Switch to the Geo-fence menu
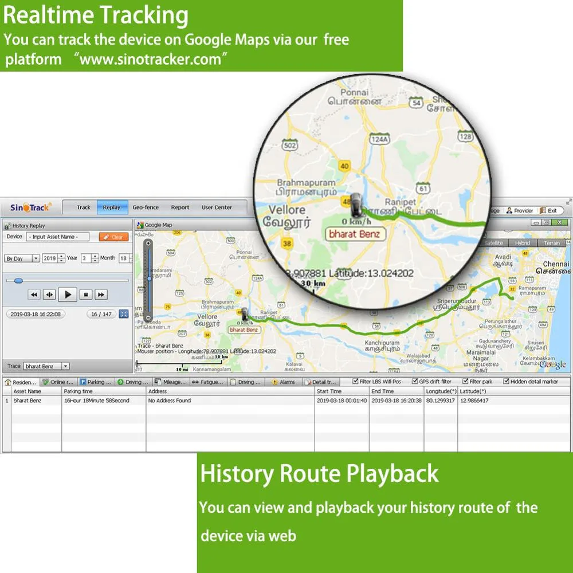 click(x=146, y=207)
